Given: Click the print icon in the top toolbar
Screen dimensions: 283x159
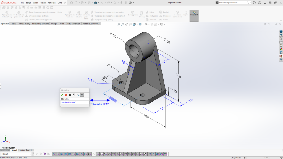Looking at the screenshot, I should (95, 3).
